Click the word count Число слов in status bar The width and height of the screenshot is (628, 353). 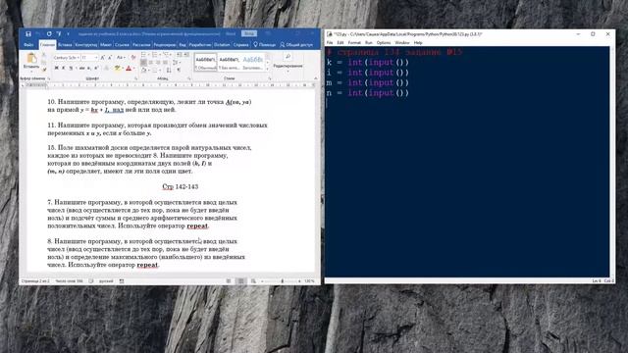tap(69, 281)
